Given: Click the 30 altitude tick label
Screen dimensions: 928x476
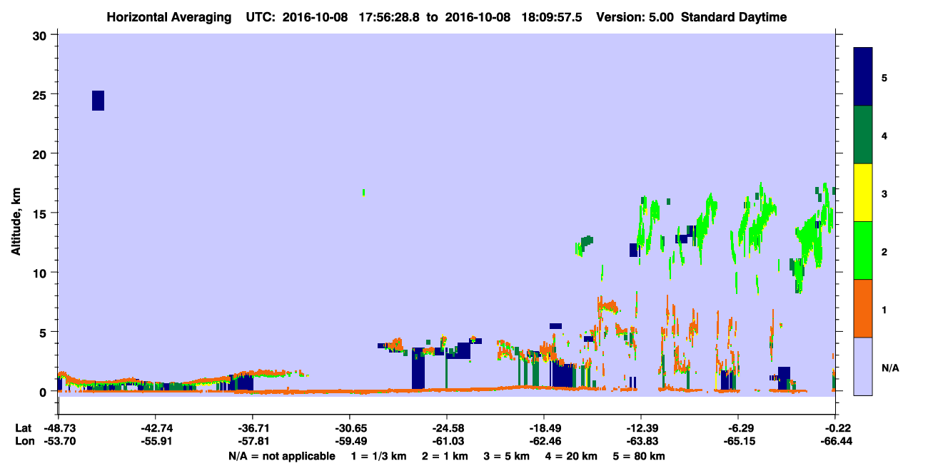Looking at the screenshot, I should 41,35.
